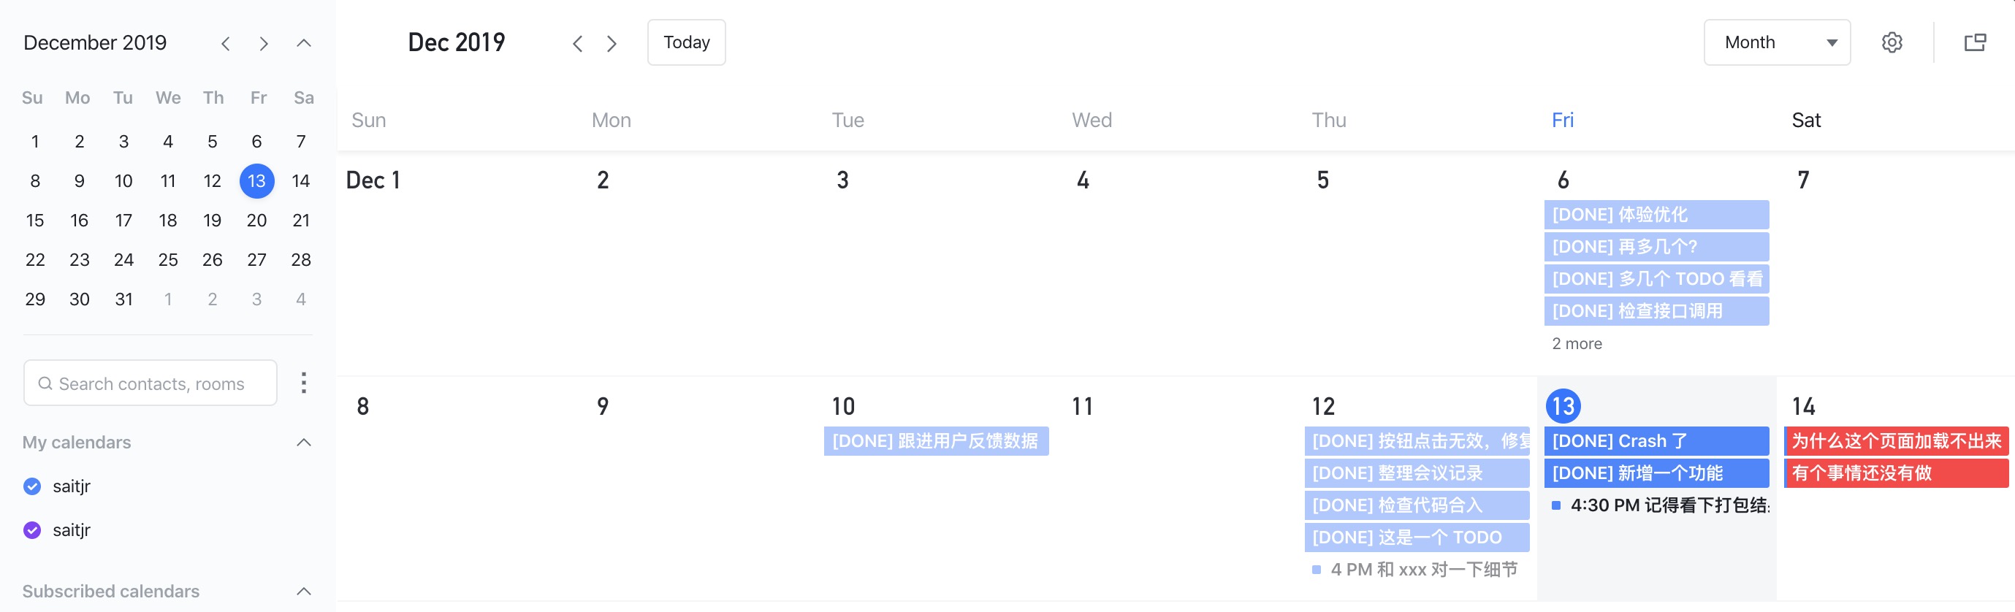This screenshot has width=2015, height=612.
Task: Click the Today button
Action: (686, 42)
